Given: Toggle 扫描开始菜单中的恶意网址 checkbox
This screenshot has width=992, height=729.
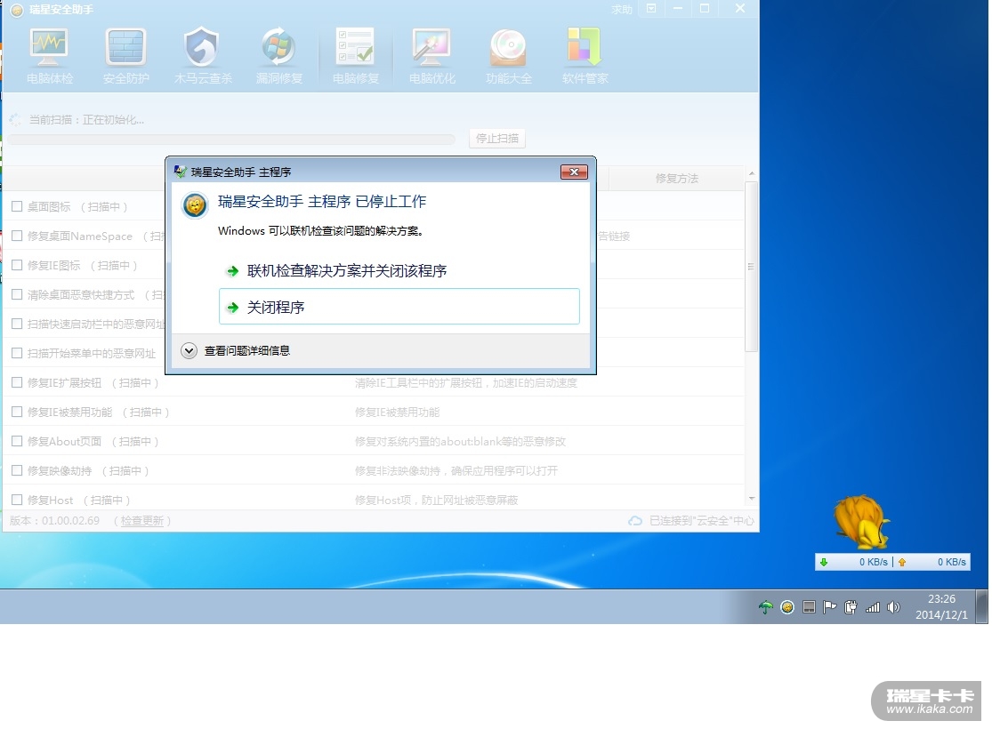Looking at the screenshot, I should pos(17,353).
